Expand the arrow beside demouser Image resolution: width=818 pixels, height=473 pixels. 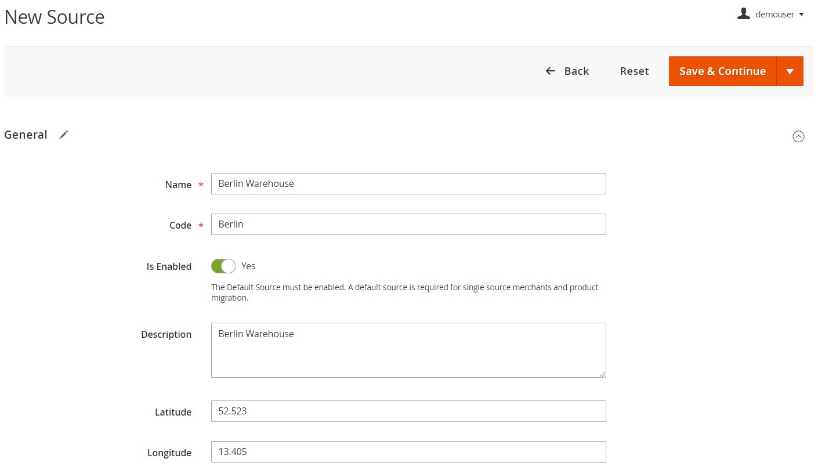click(x=801, y=15)
